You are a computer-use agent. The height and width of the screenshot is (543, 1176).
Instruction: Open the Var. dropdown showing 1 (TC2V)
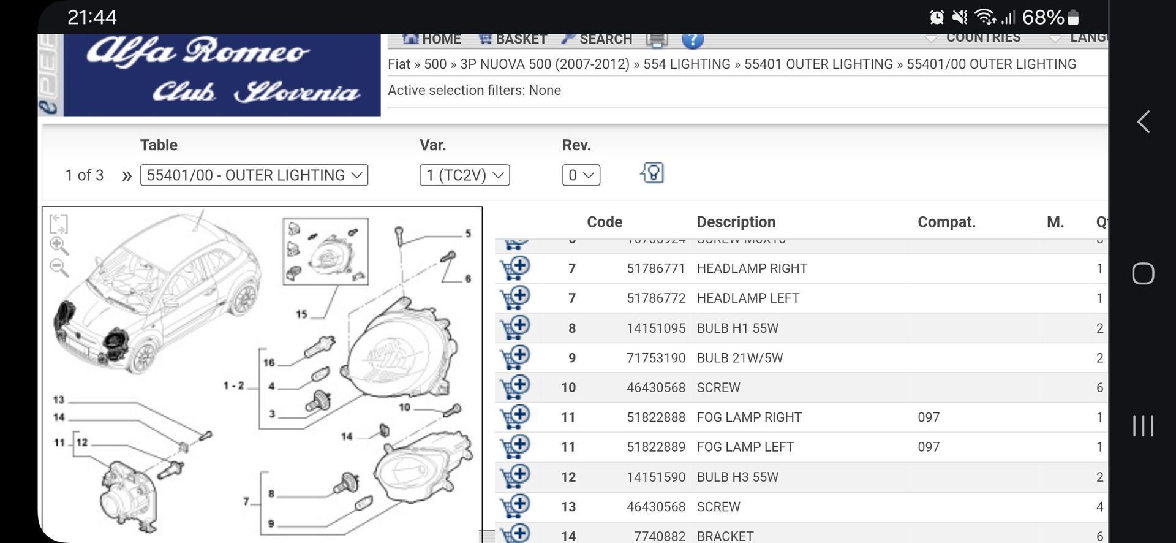464,175
